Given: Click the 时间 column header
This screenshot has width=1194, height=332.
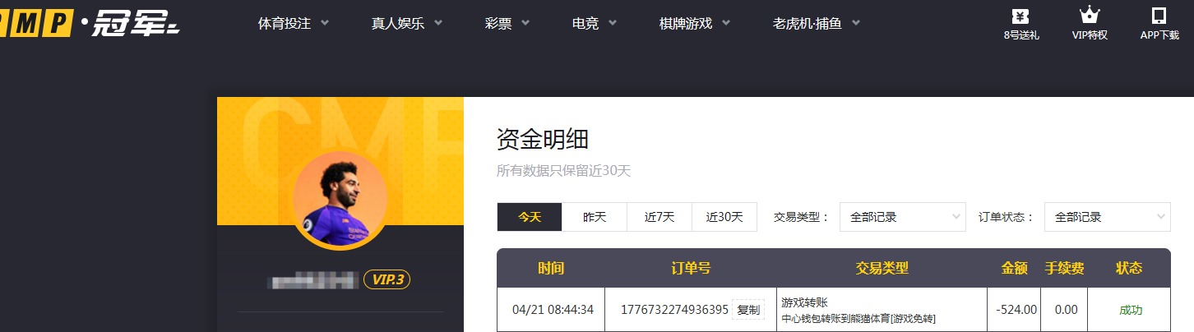Looking at the screenshot, I should 551,269.
